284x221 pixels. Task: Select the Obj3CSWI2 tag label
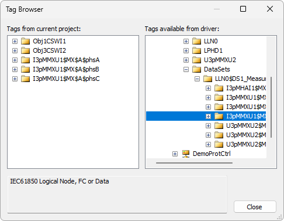(x=50, y=50)
